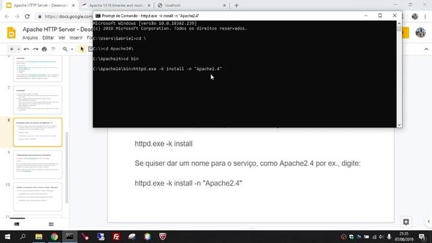The width and height of the screenshot is (432, 243).
Task: Click the Google Slides home logo
Action: click(11, 33)
